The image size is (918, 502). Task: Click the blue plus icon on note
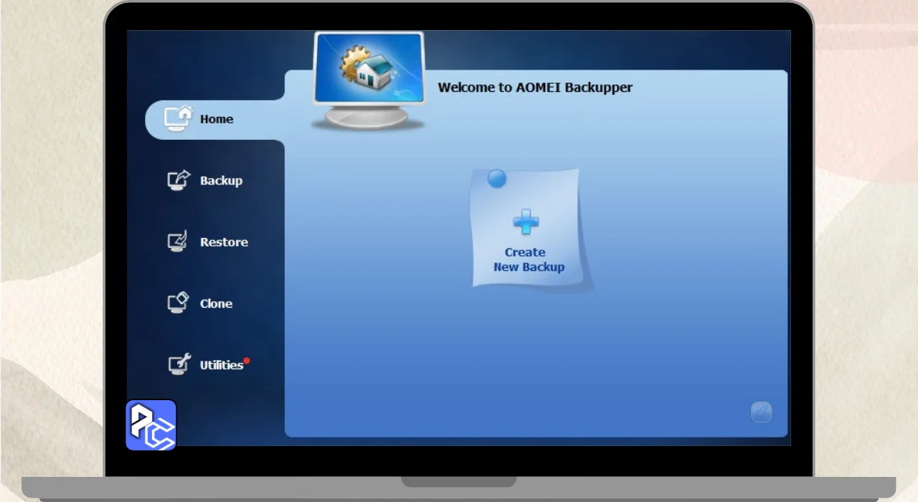coord(526,222)
